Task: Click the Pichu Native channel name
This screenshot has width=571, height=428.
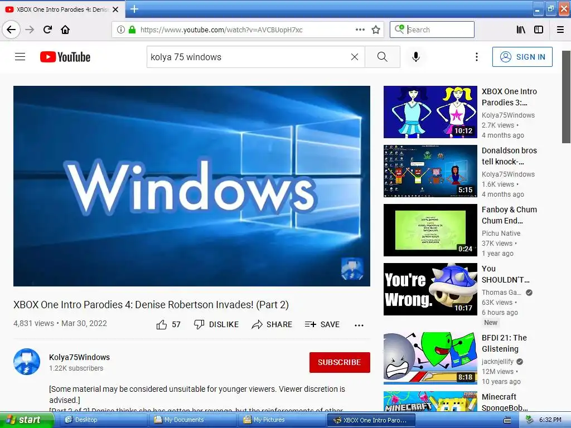Action: click(x=501, y=234)
